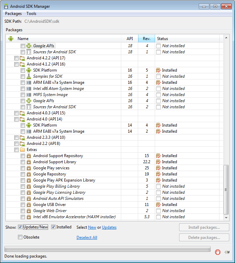Click the Google APIs icon for API 16

pyautogui.click(x=29, y=101)
